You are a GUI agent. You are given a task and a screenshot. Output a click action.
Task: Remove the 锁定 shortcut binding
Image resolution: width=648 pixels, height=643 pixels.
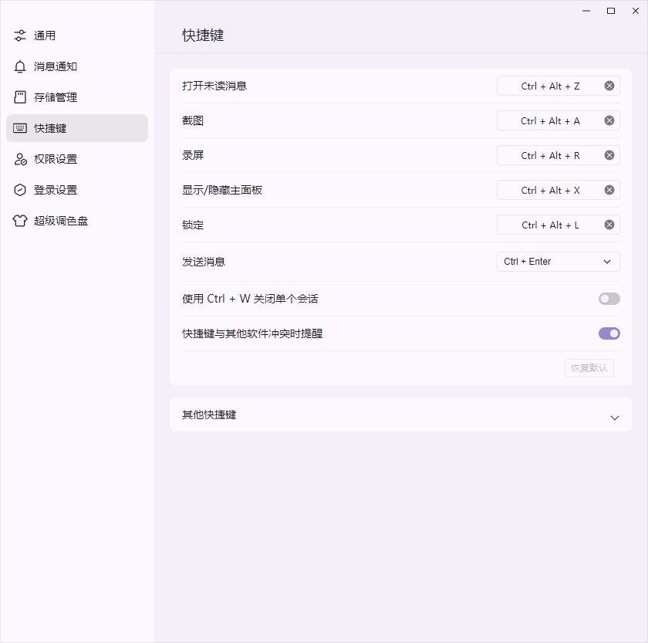click(x=609, y=225)
